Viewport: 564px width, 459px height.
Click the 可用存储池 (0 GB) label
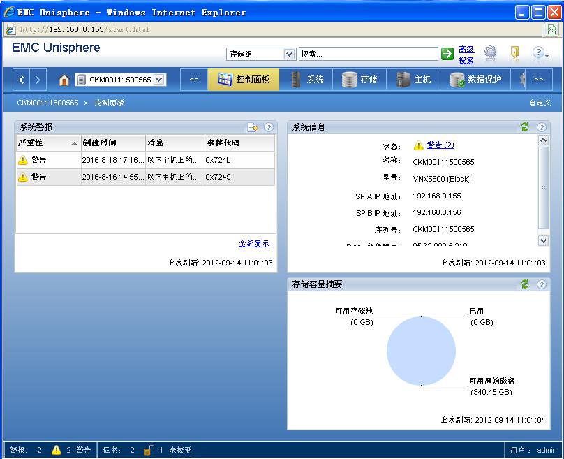tap(354, 316)
